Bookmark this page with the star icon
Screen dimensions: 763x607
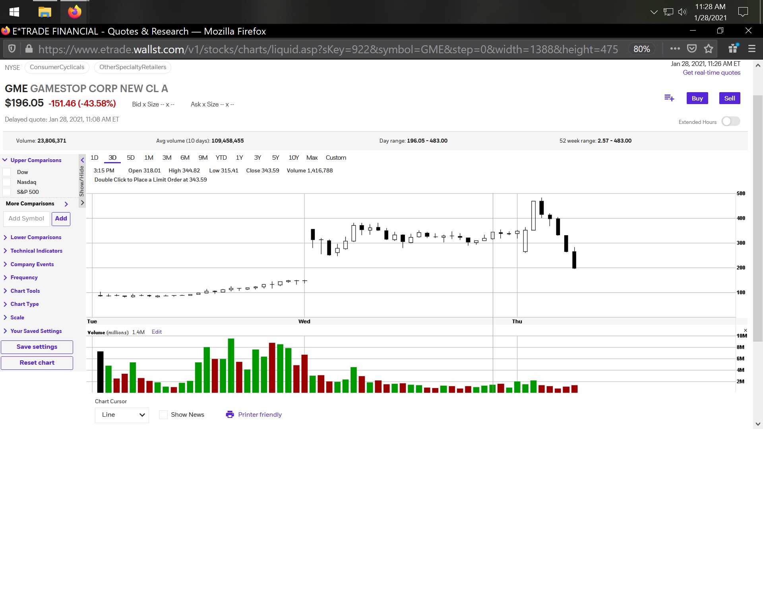pyautogui.click(x=709, y=49)
